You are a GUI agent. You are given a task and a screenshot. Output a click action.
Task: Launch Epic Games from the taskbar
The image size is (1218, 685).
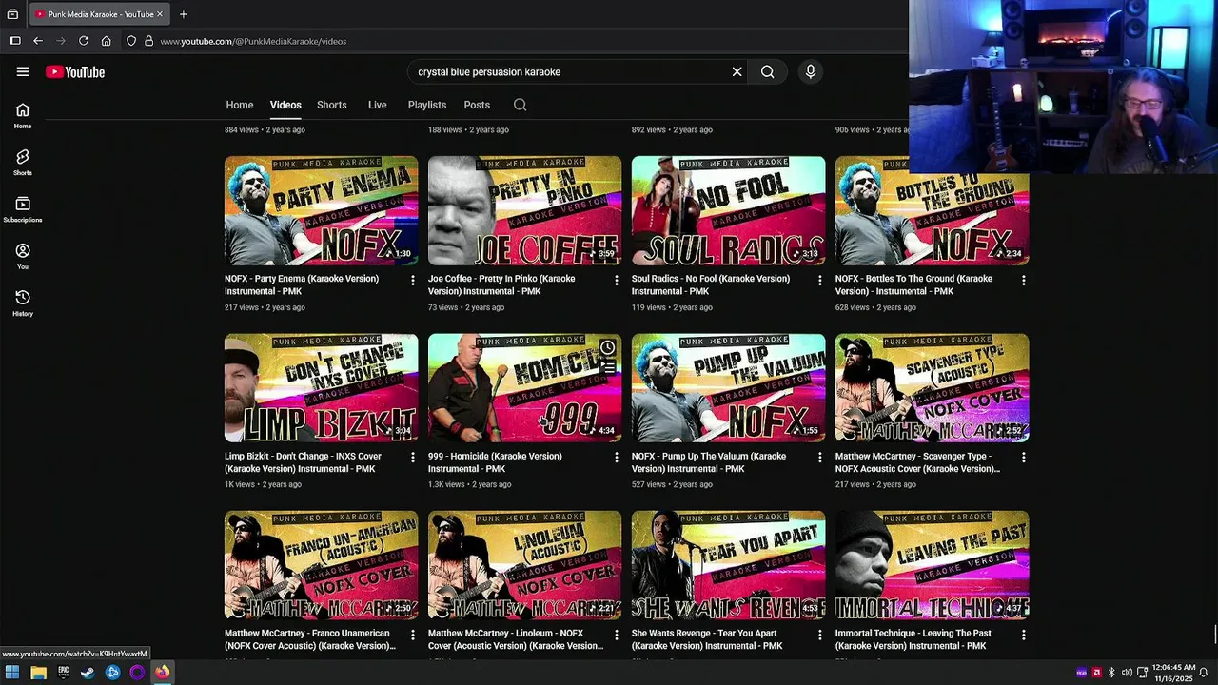coord(63,673)
